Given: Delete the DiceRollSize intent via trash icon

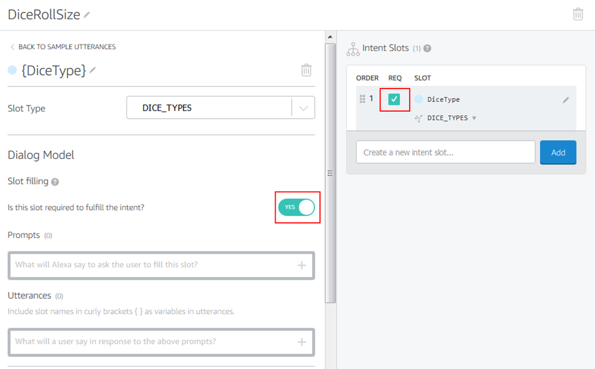Looking at the screenshot, I should pyautogui.click(x=578, y=14).
